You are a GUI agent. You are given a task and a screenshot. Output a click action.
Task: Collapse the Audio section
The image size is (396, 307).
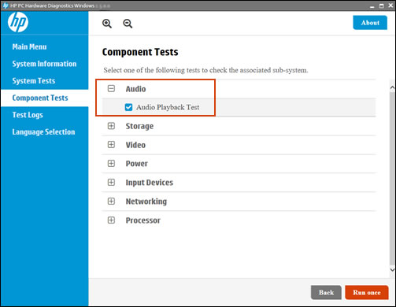pos(111,89)
